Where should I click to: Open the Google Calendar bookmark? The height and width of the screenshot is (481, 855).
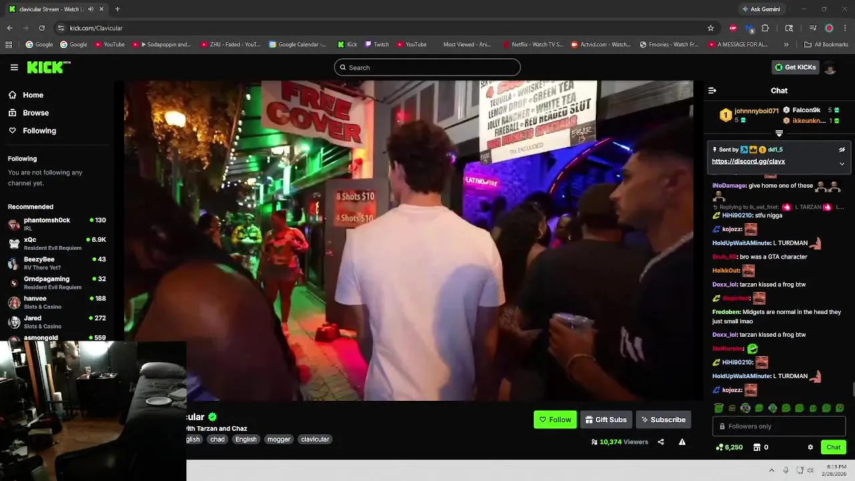click(298, 45)
